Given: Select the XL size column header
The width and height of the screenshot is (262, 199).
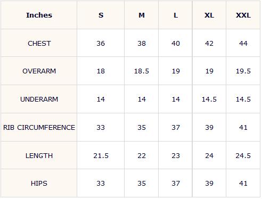Looking at the screenshot, I should click(x=209, y=15).
